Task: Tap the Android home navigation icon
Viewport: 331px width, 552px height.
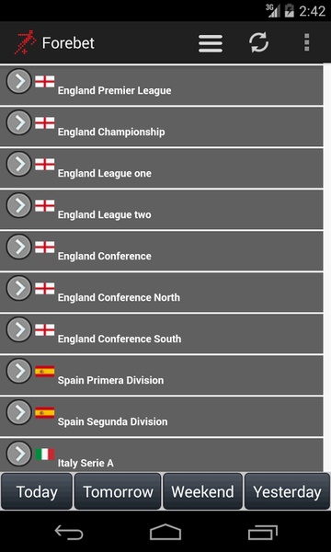Action: pyautogui.click(x=165, y=532)
